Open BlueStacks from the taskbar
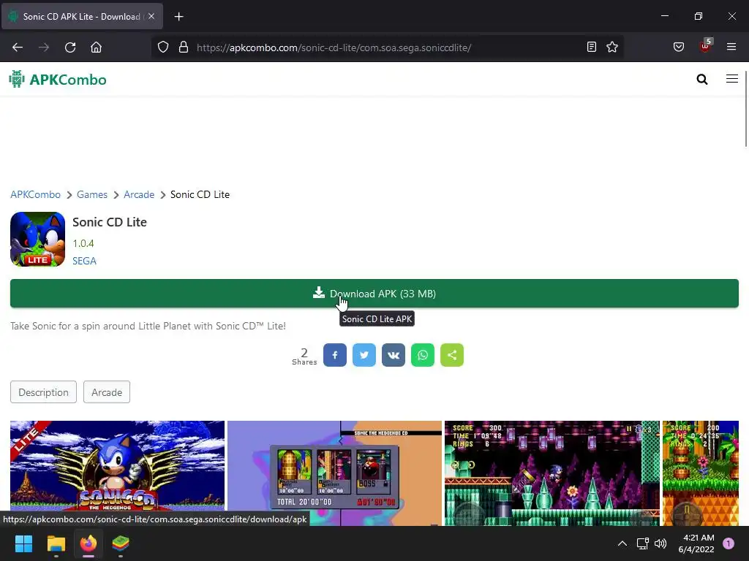 coord(121,543)
